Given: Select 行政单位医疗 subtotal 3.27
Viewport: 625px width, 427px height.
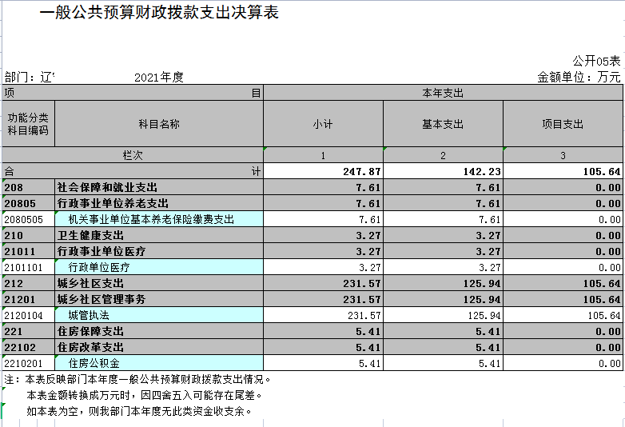Looking at the screenshot, I should point(323,267).
